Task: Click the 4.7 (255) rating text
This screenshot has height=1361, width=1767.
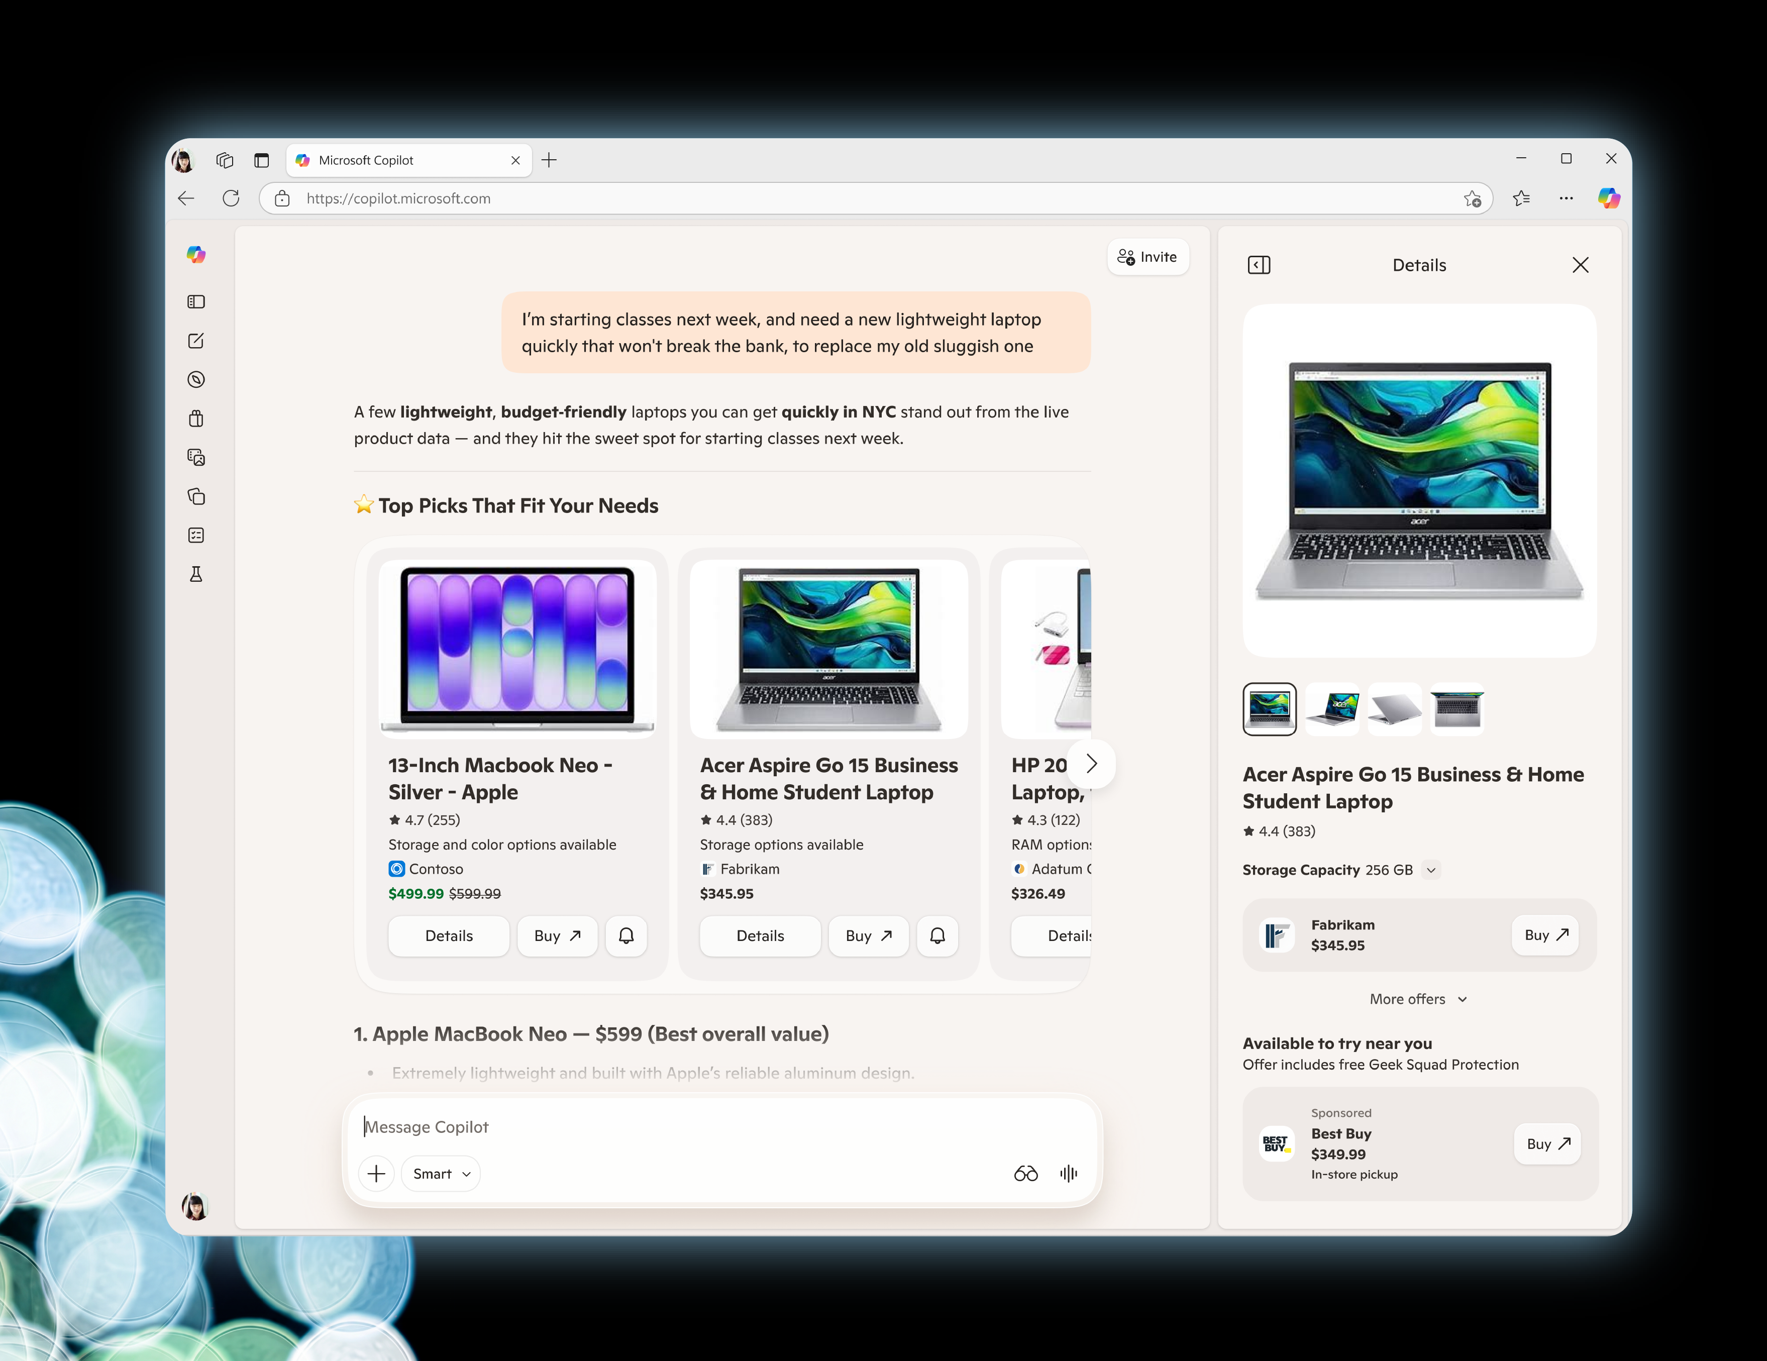Action: (432, 820)
